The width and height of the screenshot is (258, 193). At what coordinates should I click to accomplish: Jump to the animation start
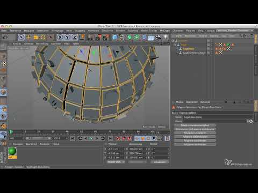(x=73, y=138)
